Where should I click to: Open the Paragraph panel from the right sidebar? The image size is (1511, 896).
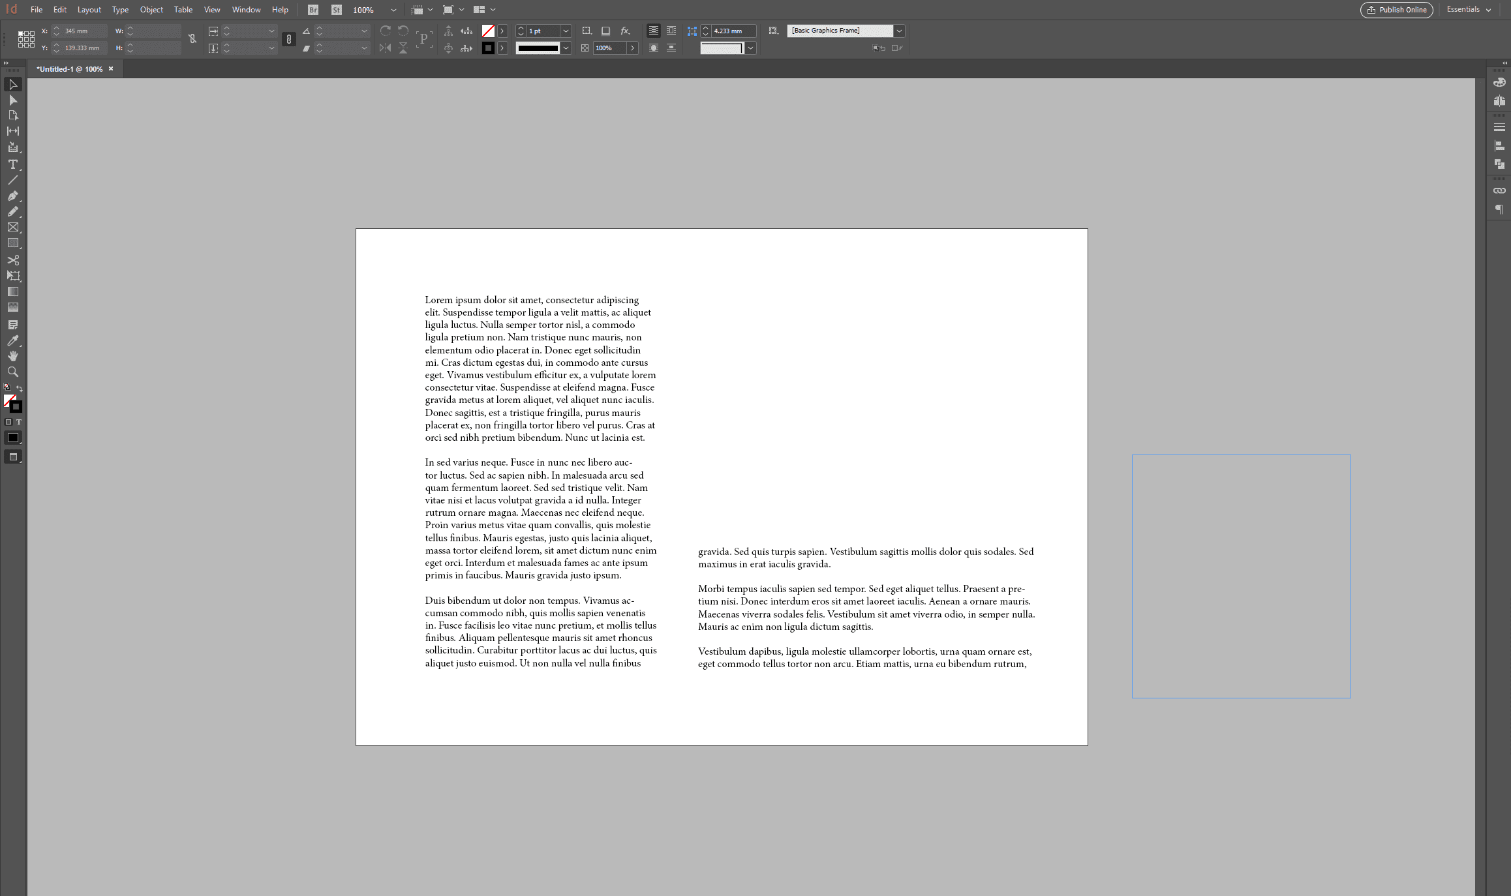click(1499, 209)
